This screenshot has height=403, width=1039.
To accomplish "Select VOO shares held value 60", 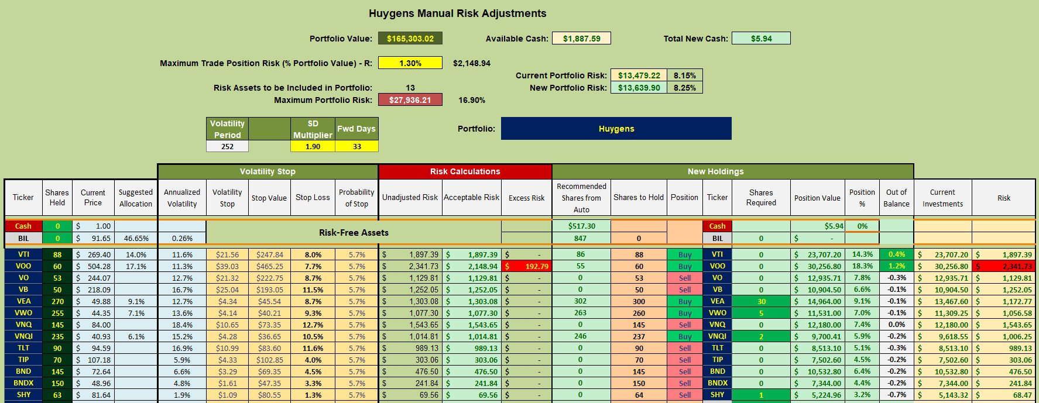I will [57, 266].
